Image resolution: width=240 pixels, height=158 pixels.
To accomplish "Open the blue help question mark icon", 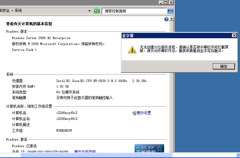I will pos(166,19).
